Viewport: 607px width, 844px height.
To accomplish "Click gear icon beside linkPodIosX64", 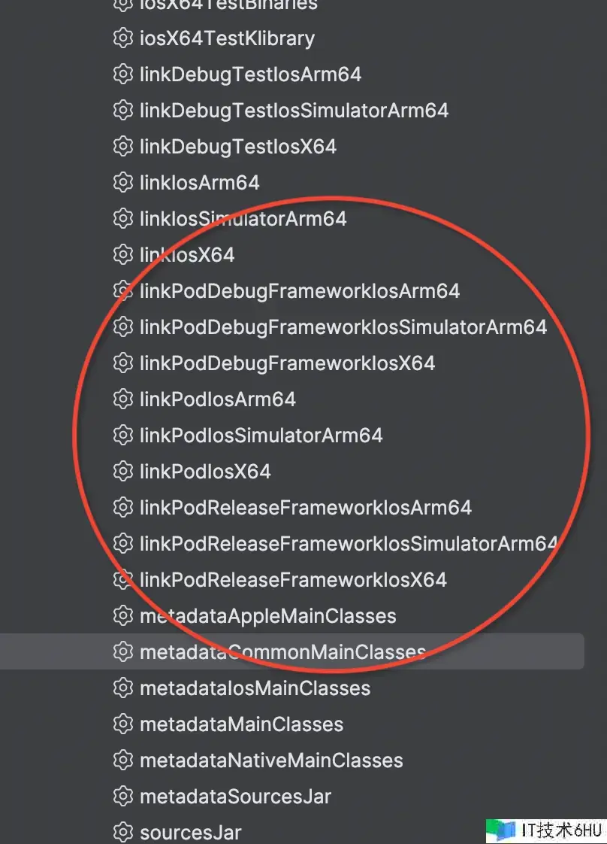I will (x=123, y=471).
